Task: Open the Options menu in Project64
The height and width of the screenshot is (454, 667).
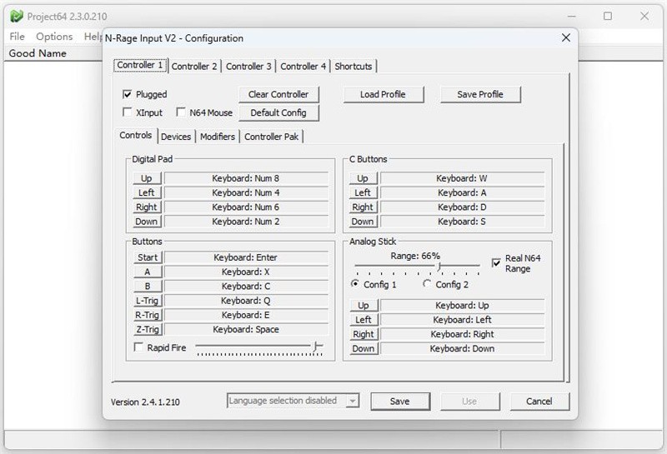Action: (x=54, y=37)
